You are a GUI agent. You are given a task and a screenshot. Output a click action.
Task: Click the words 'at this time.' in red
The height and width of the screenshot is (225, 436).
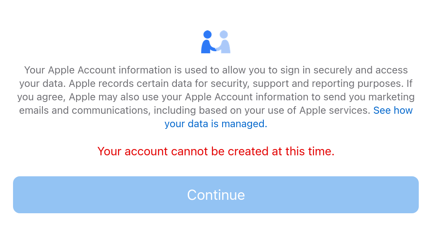pyautogui.click(x=303, y=152)
